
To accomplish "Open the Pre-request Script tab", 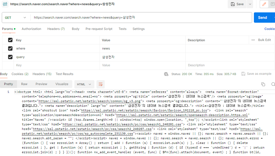I will (99, 29).
